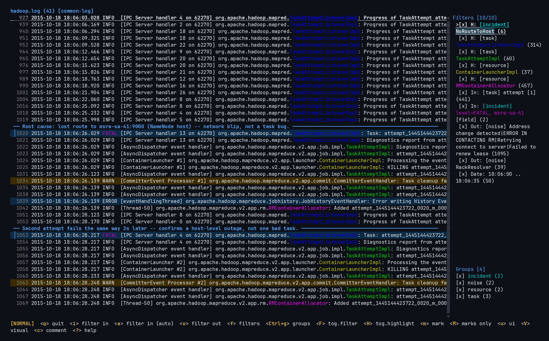Toggle the Address change detected noise filter
The image size is (549, 341).
pyautogui.click(x=463, y=127)
